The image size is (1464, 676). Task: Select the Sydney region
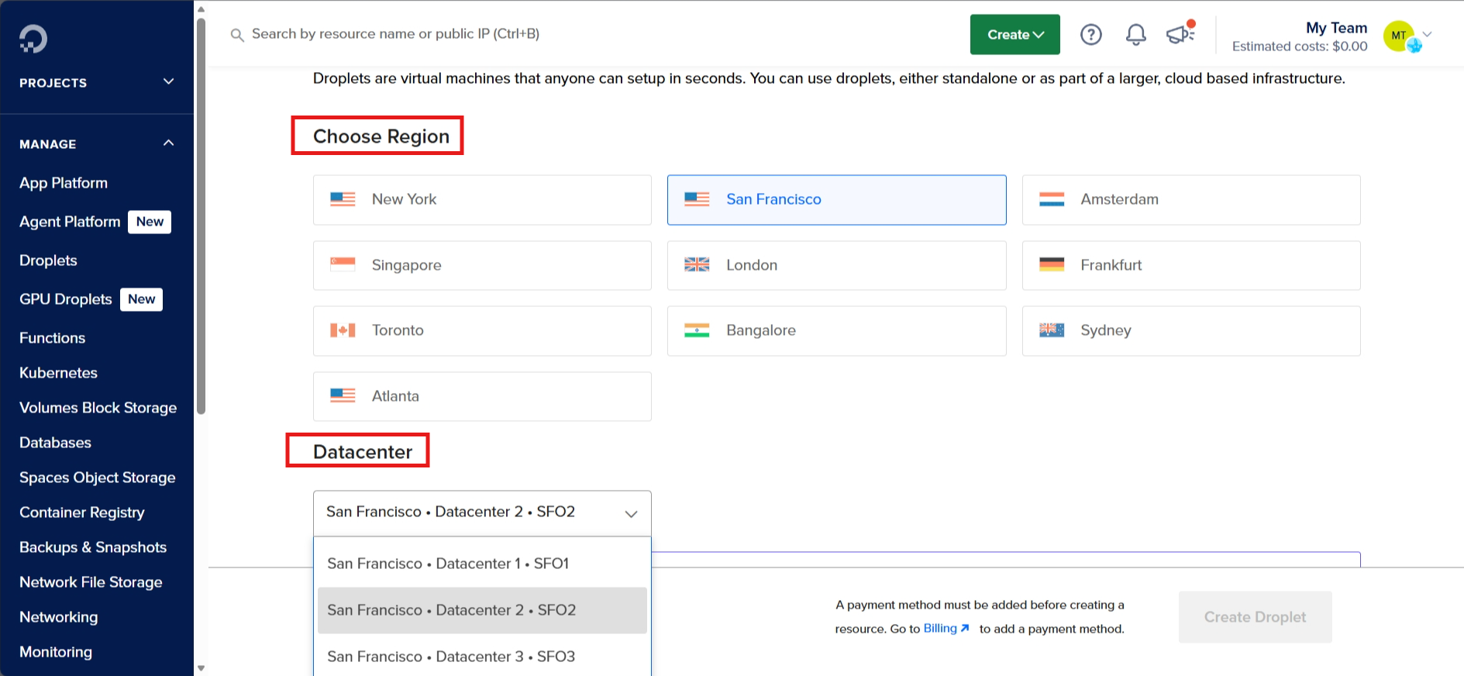[1191, 331]
